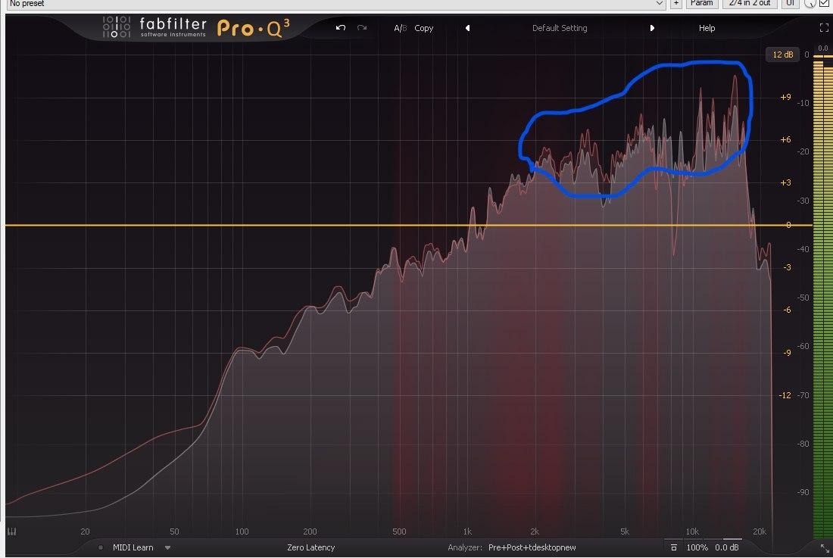Image resolution: width=833 pixels, height=558 pixels.
Task: Toggle the A/B state comparison
Action: [x=400, y=28]
